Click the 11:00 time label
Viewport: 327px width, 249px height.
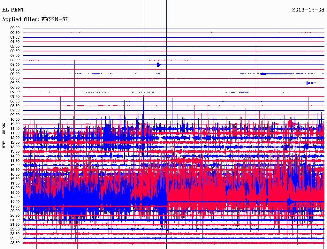15,128
